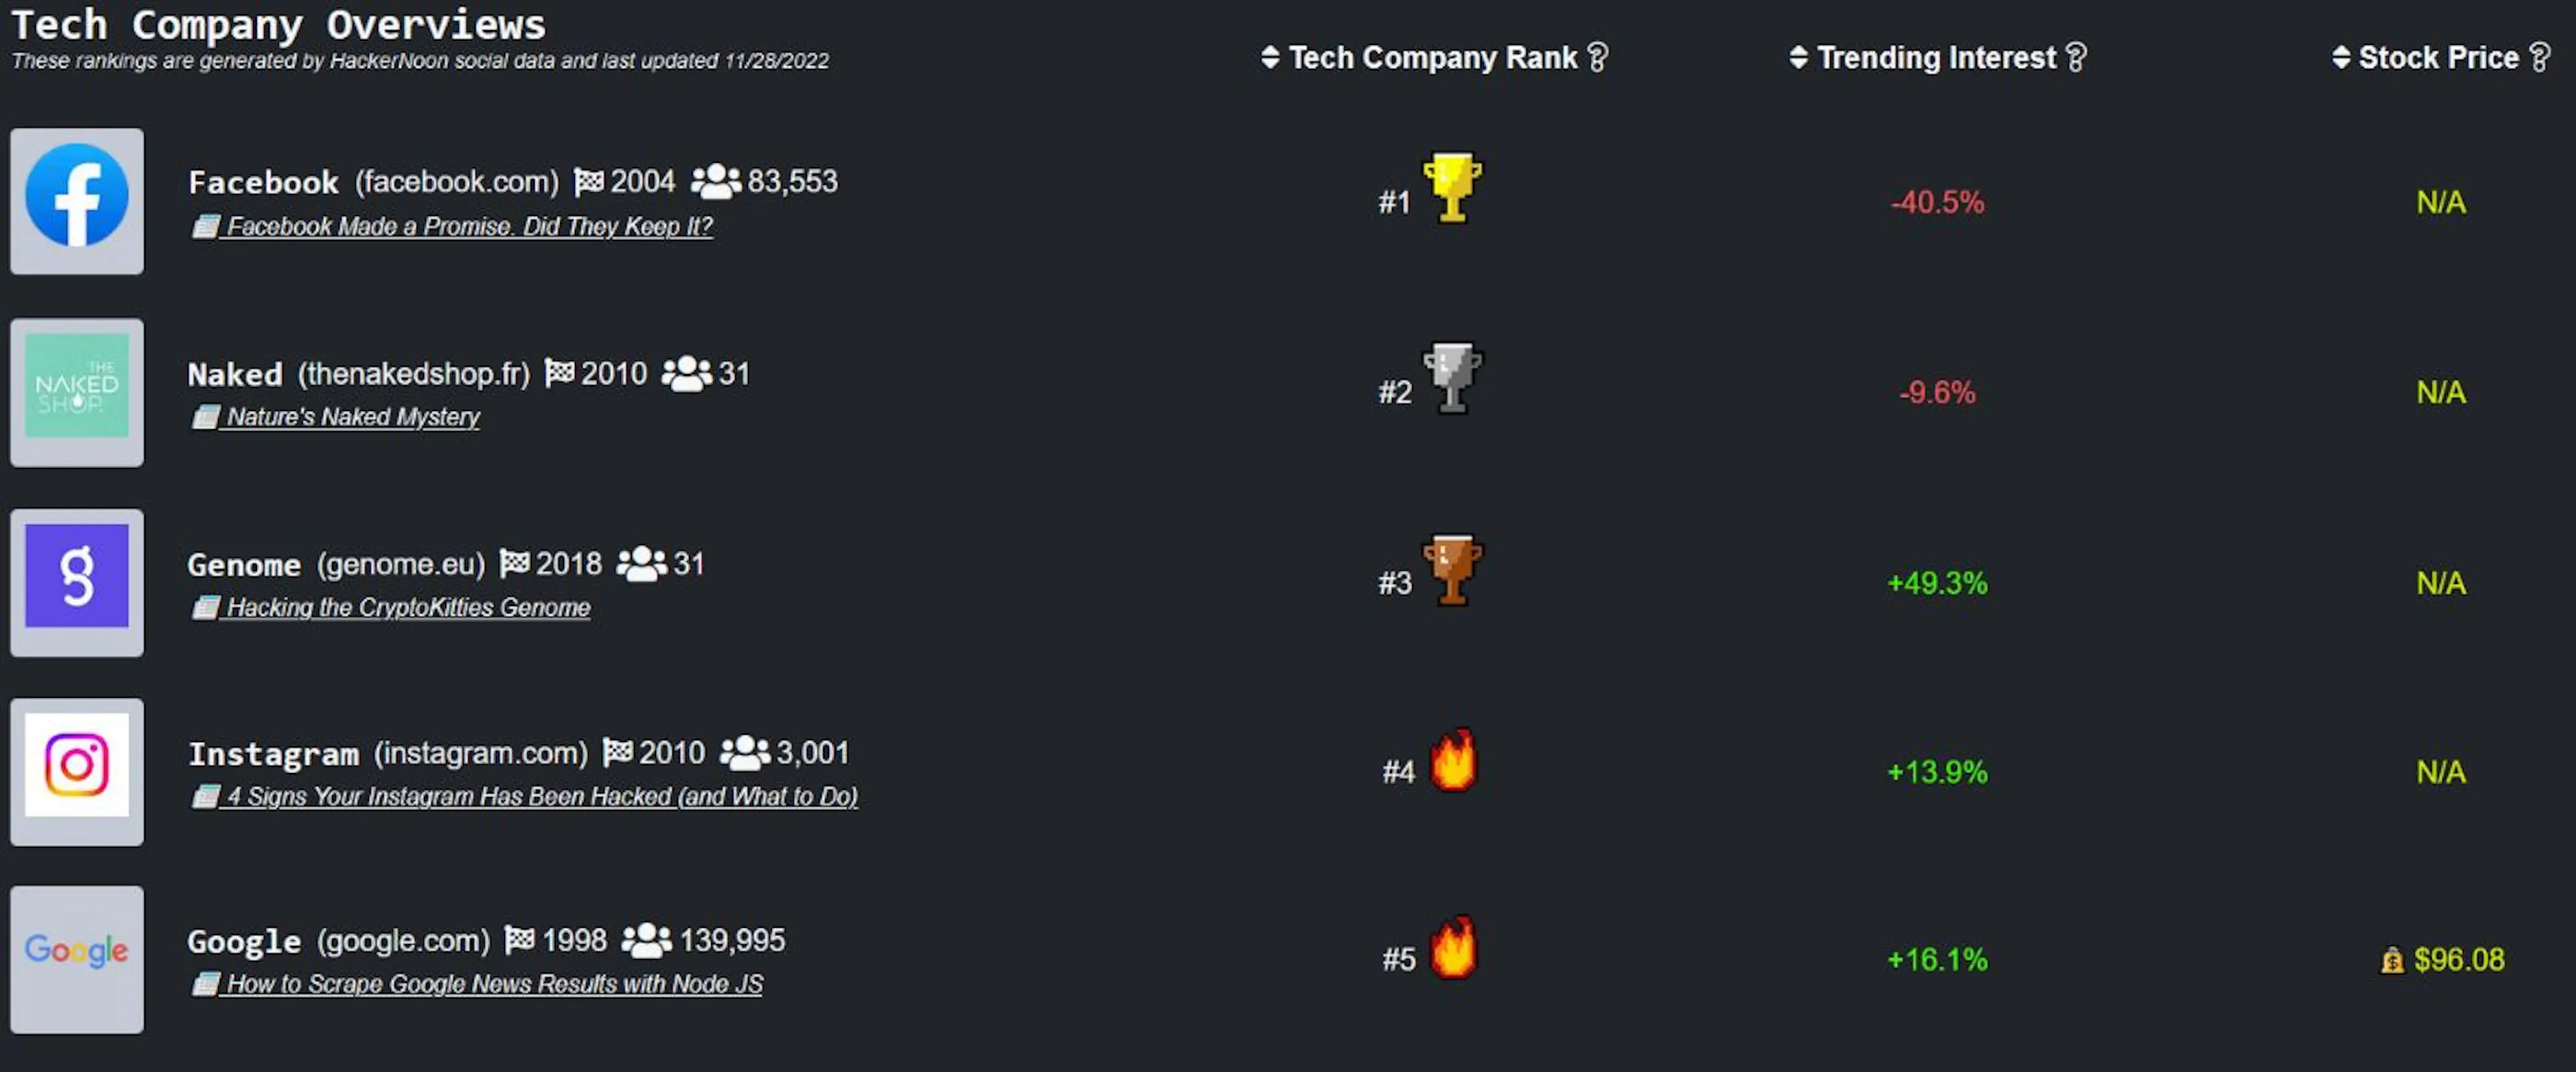Sort by Stock Price arrows
The image size is (2576, 1072).
tap(2341, 57)
